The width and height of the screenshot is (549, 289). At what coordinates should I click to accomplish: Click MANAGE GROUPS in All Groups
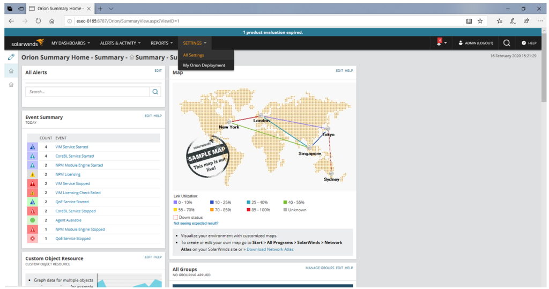pyautogui.click(x=320, y=268)
